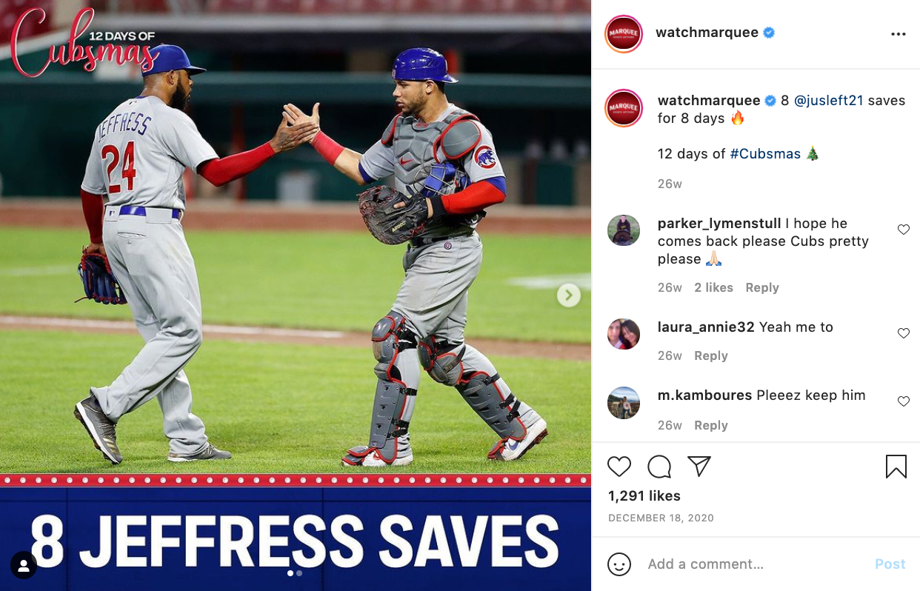
Task: Open emoji picker in comment box
Action: [x=619, y=564]
